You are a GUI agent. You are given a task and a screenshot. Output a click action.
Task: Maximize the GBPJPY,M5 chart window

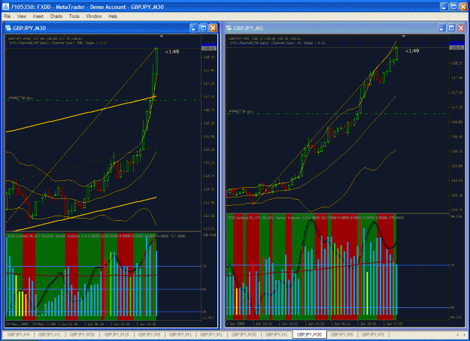451,28
